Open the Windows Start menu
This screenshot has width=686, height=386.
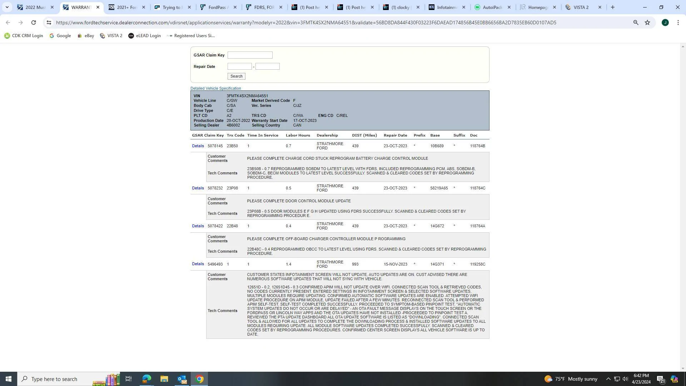tap(9, 379)
